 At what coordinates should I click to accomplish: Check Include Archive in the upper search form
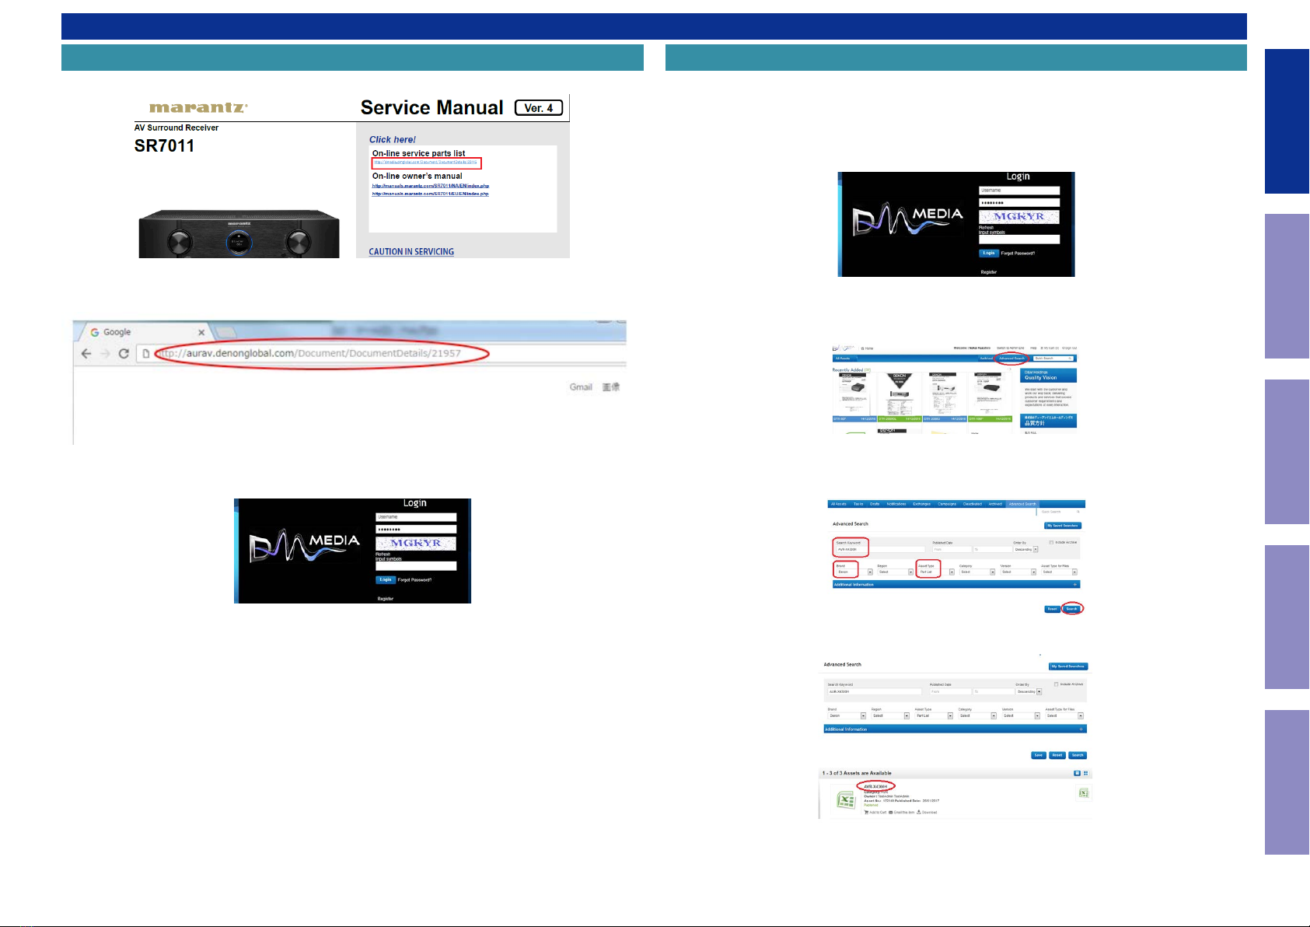coord(1051,542)
